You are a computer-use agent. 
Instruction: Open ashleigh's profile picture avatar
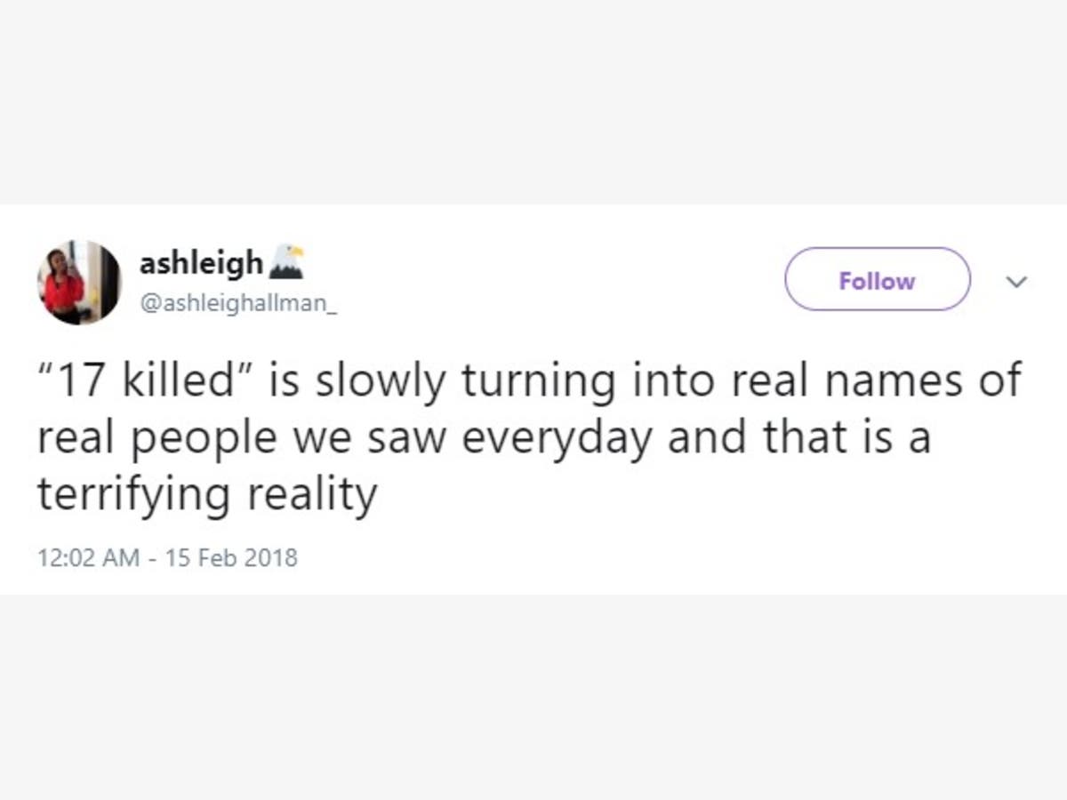point(78,282)
